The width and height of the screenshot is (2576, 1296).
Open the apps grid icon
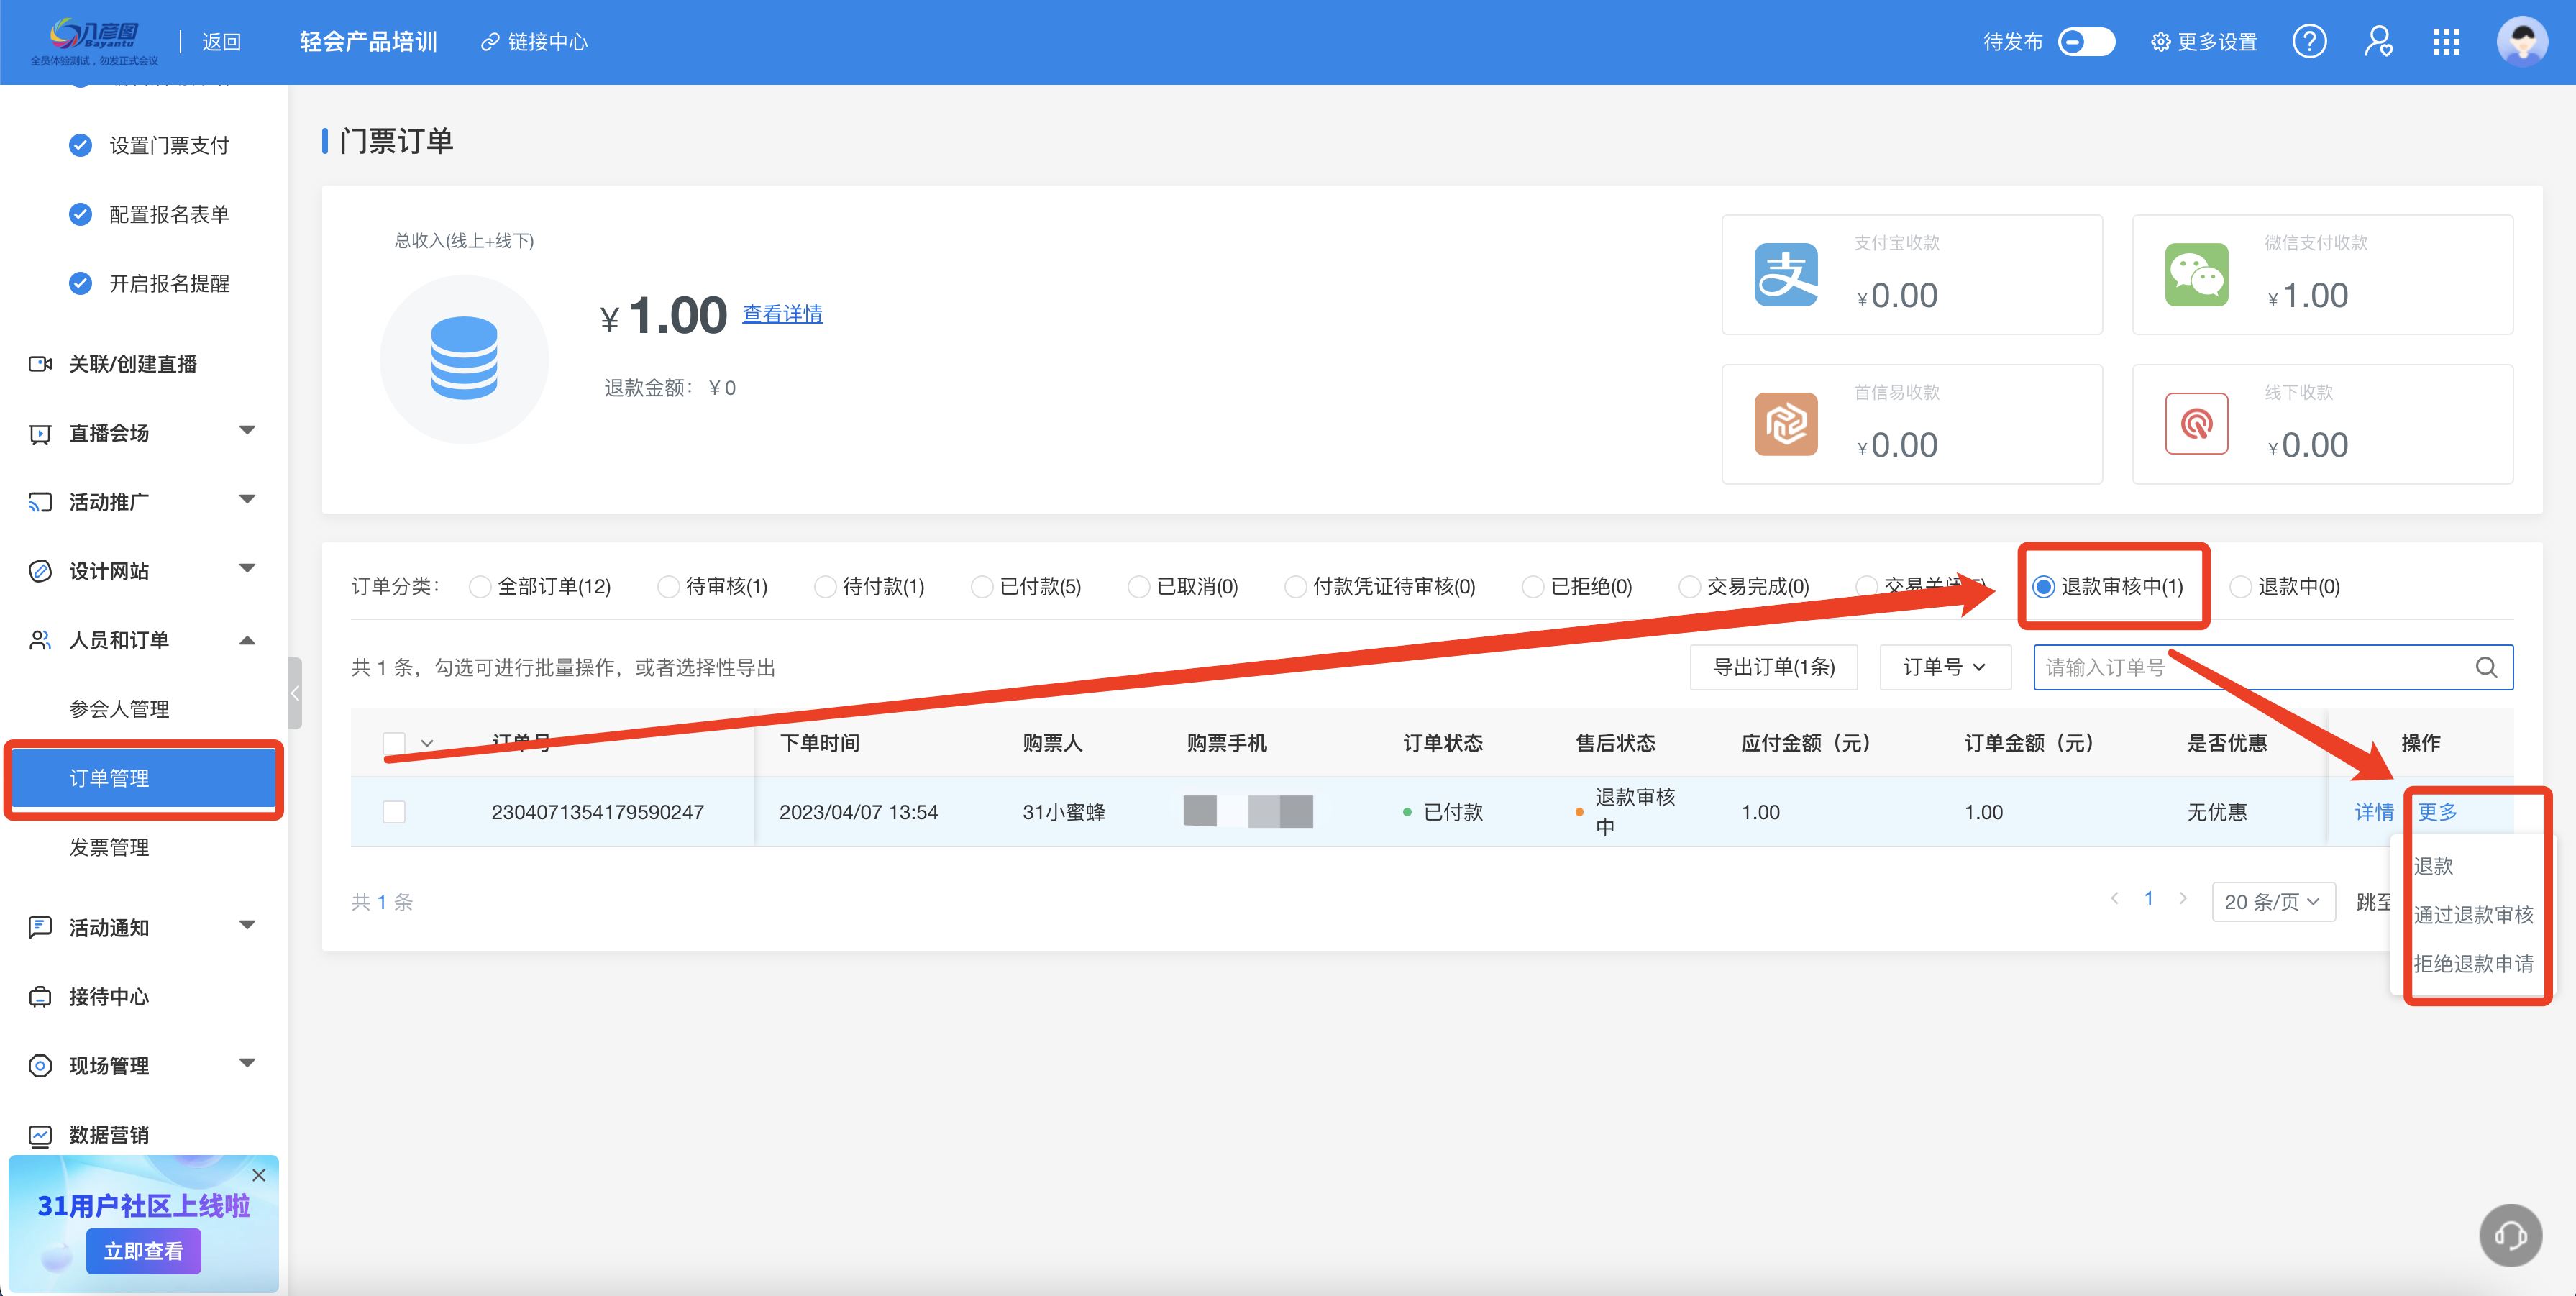[x=2446, y=42]
